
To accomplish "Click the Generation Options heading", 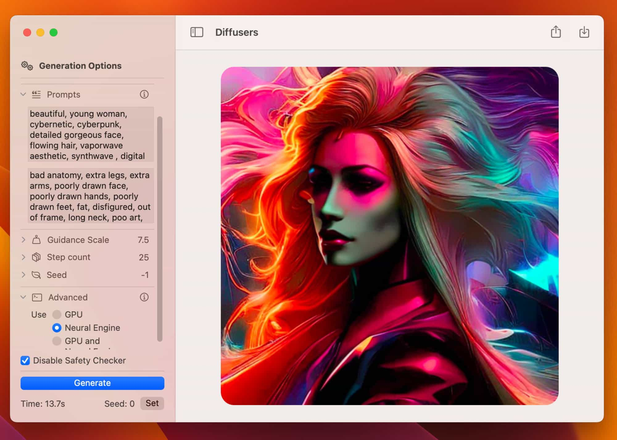I will click(80, 66).
